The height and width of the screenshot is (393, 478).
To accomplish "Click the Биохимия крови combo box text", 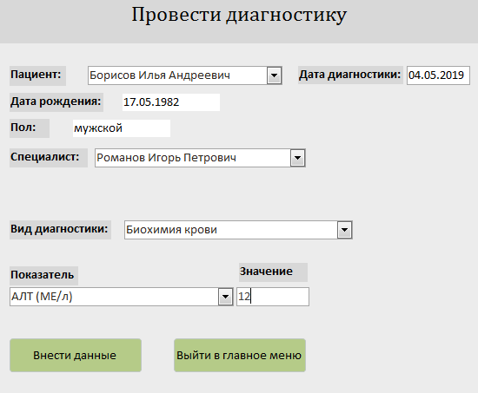I will tap(171, 230).
